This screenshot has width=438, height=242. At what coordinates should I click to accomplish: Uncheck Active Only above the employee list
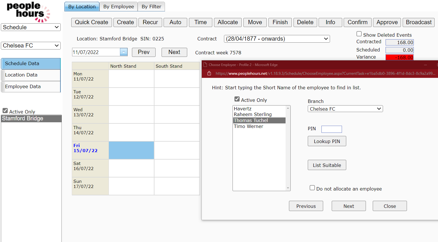(237, 99)
